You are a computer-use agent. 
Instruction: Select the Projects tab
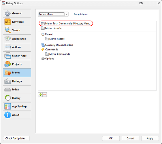click(17, 64)
